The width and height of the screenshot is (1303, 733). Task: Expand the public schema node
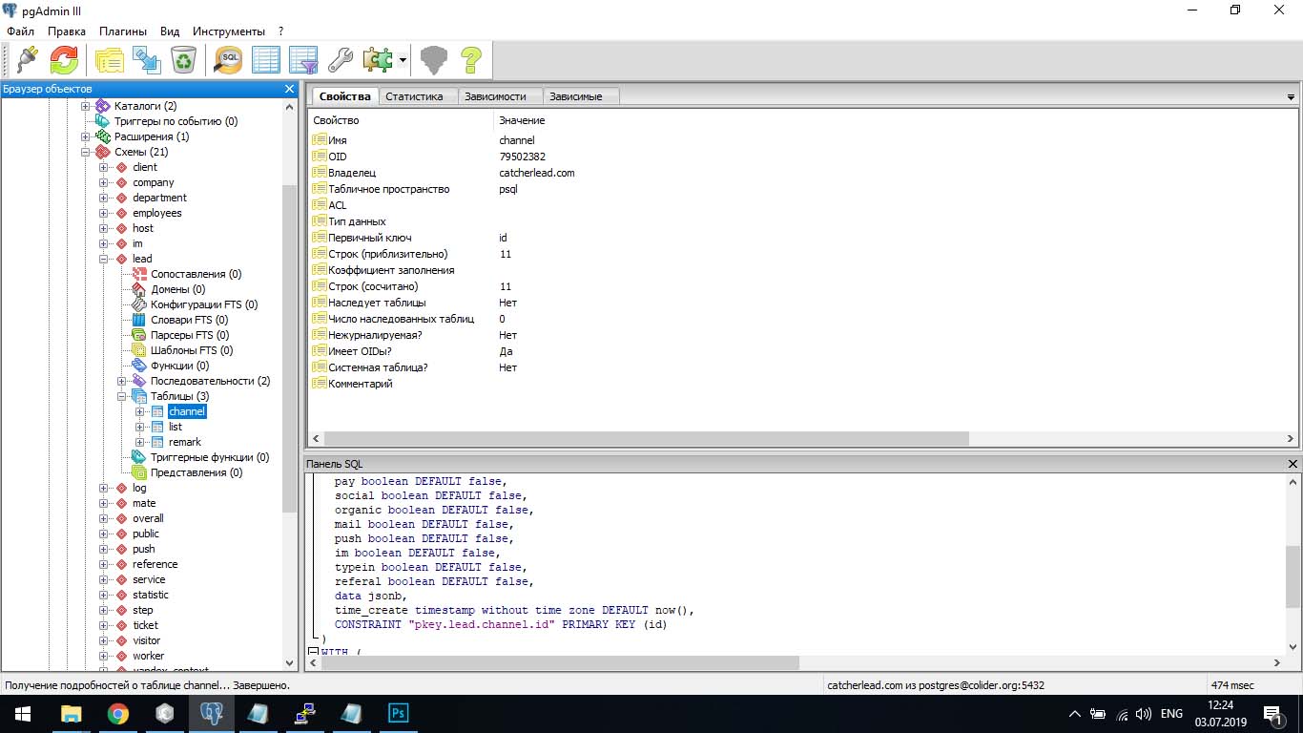pos(104,534)
